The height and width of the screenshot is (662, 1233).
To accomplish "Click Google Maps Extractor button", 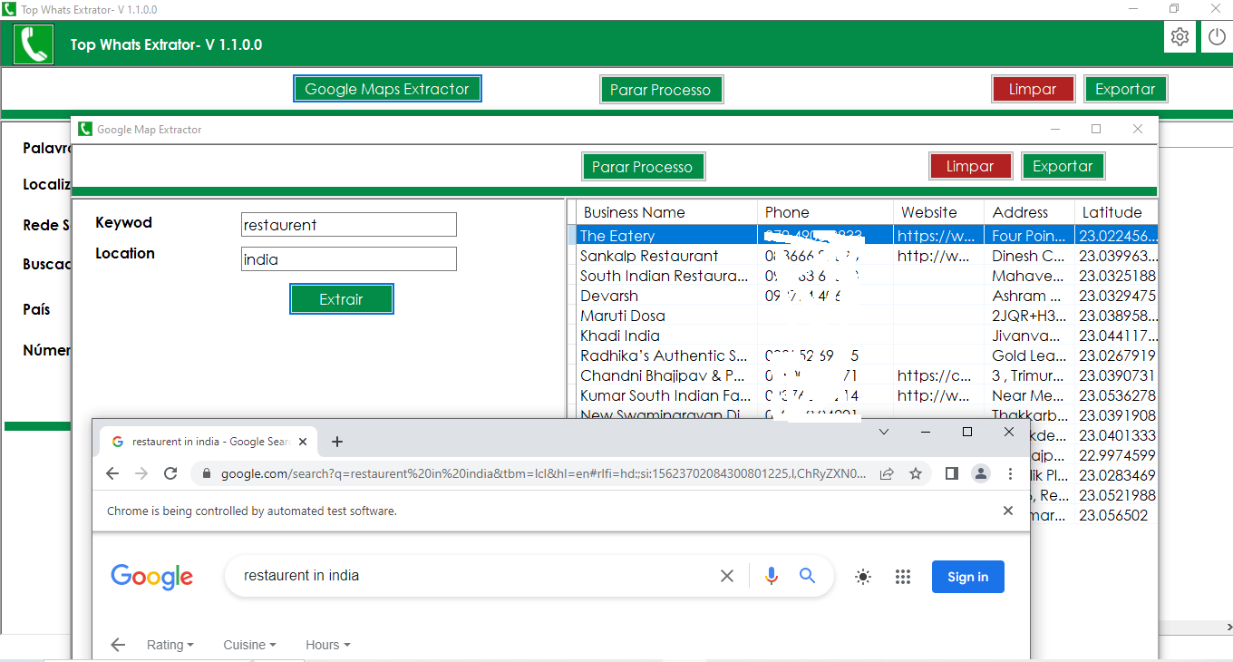I will [387, 89].
